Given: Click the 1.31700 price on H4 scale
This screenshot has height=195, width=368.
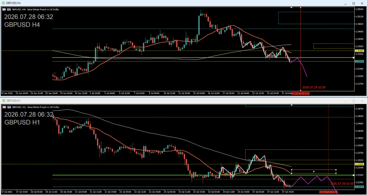Looking at the screenshot, I should point(359,84).
